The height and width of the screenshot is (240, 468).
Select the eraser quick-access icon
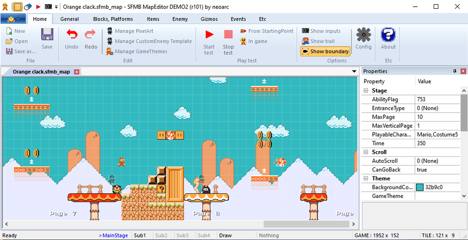(28, 6)
